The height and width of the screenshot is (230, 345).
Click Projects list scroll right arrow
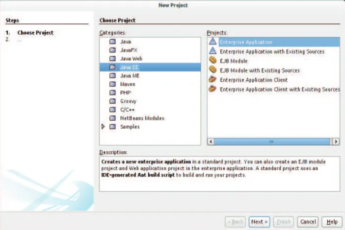click(336, 141)
